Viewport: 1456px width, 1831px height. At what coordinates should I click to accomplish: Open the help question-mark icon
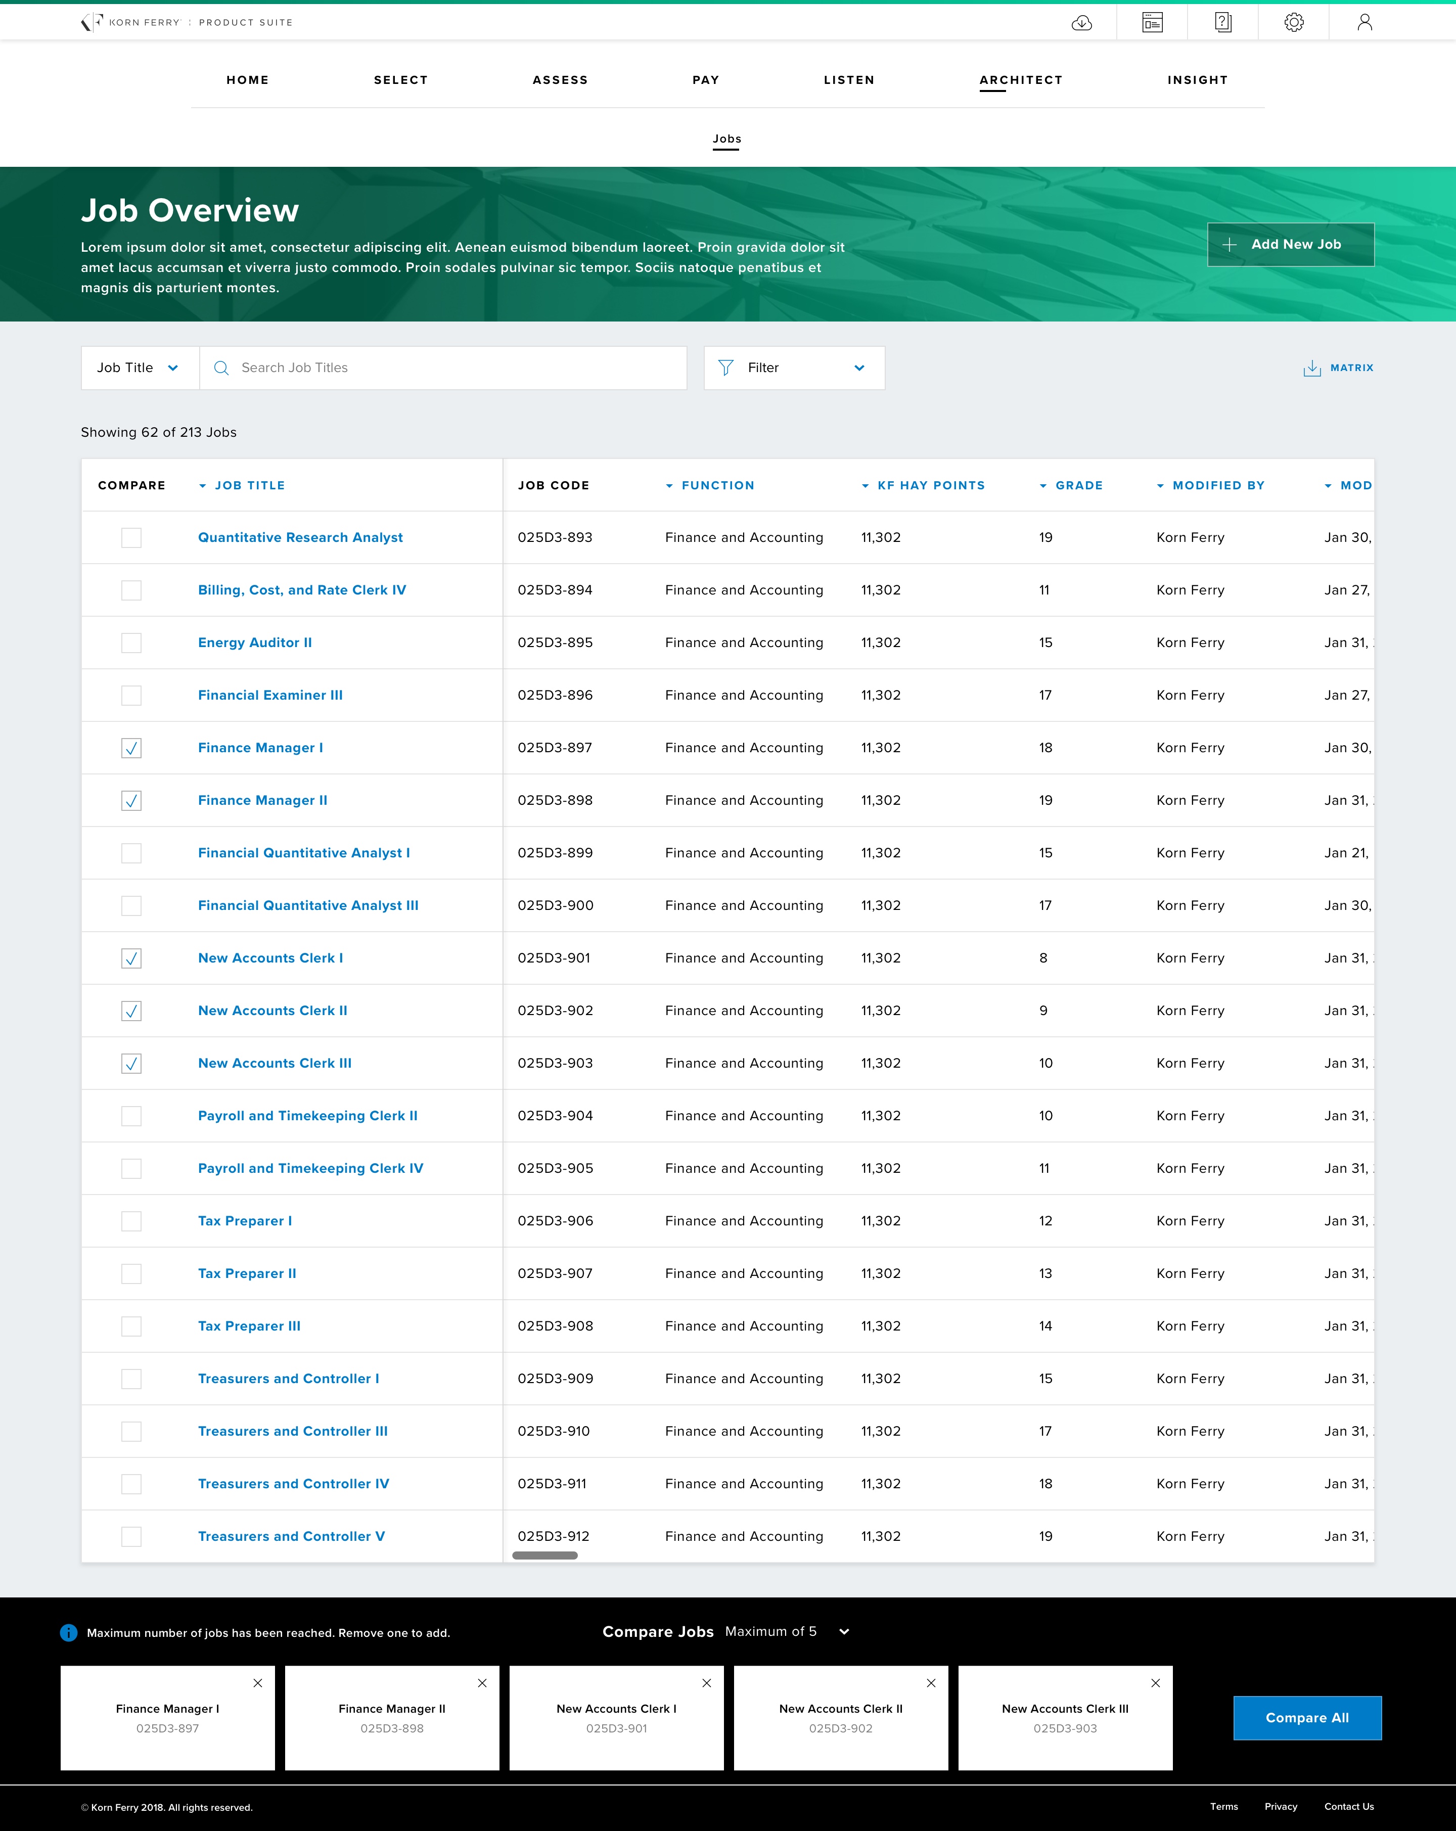1222,23
